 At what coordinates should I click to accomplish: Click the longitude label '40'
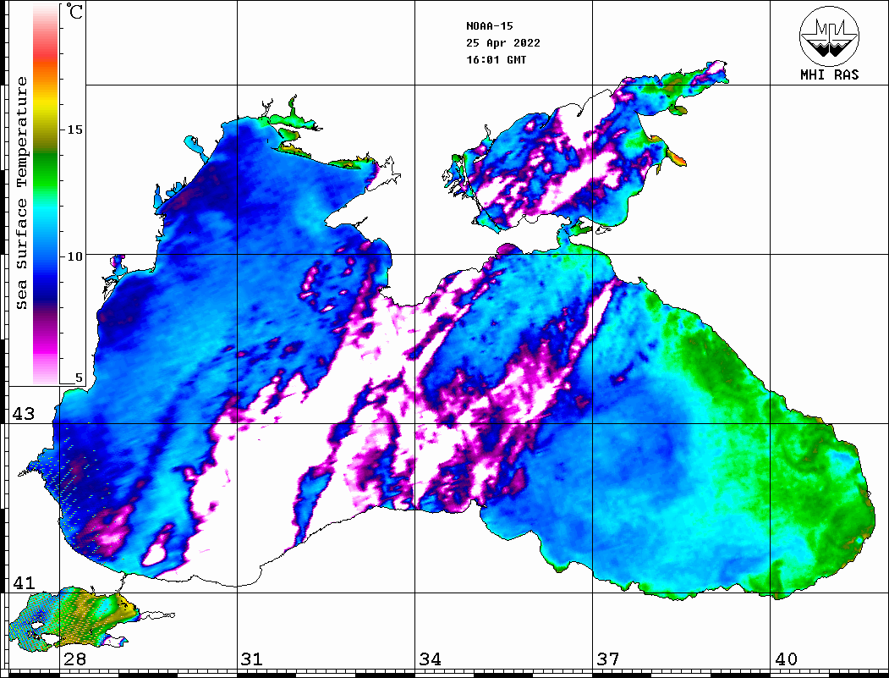[x=786, y=659]
